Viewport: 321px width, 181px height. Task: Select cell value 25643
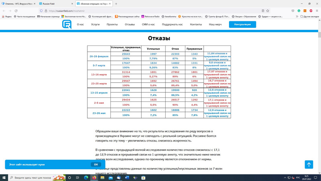(x=126, y=54)
